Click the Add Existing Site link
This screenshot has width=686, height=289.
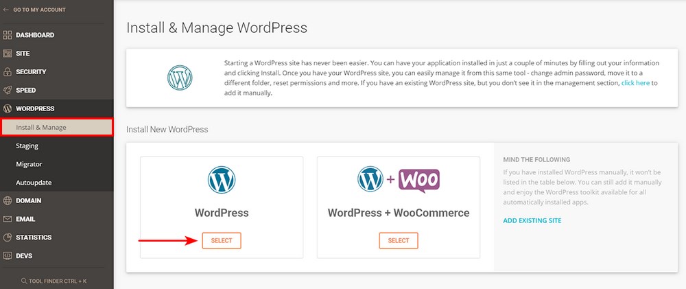[532, 220]
